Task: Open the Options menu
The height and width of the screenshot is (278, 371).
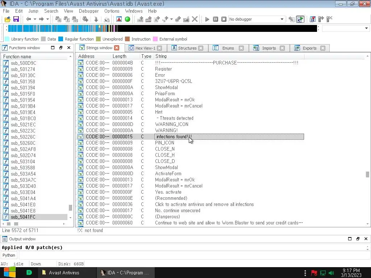Action: 112,11
